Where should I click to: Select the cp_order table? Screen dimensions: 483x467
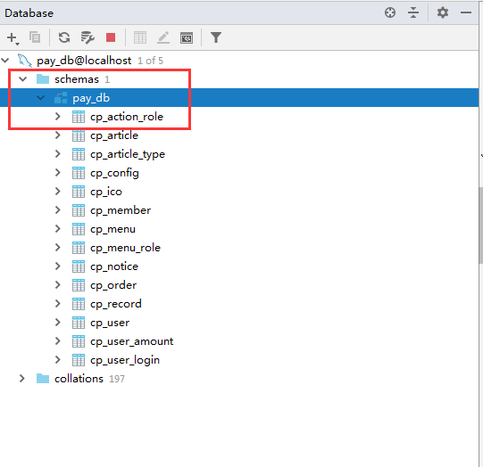113,285
